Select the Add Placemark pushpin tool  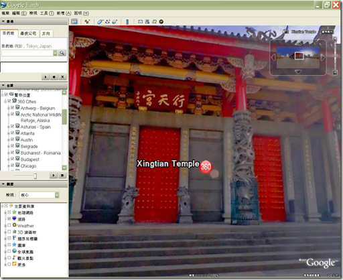[x=87, y=21]
